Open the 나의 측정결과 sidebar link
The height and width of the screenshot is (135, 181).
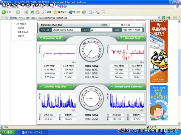click(x=21, y=24)
